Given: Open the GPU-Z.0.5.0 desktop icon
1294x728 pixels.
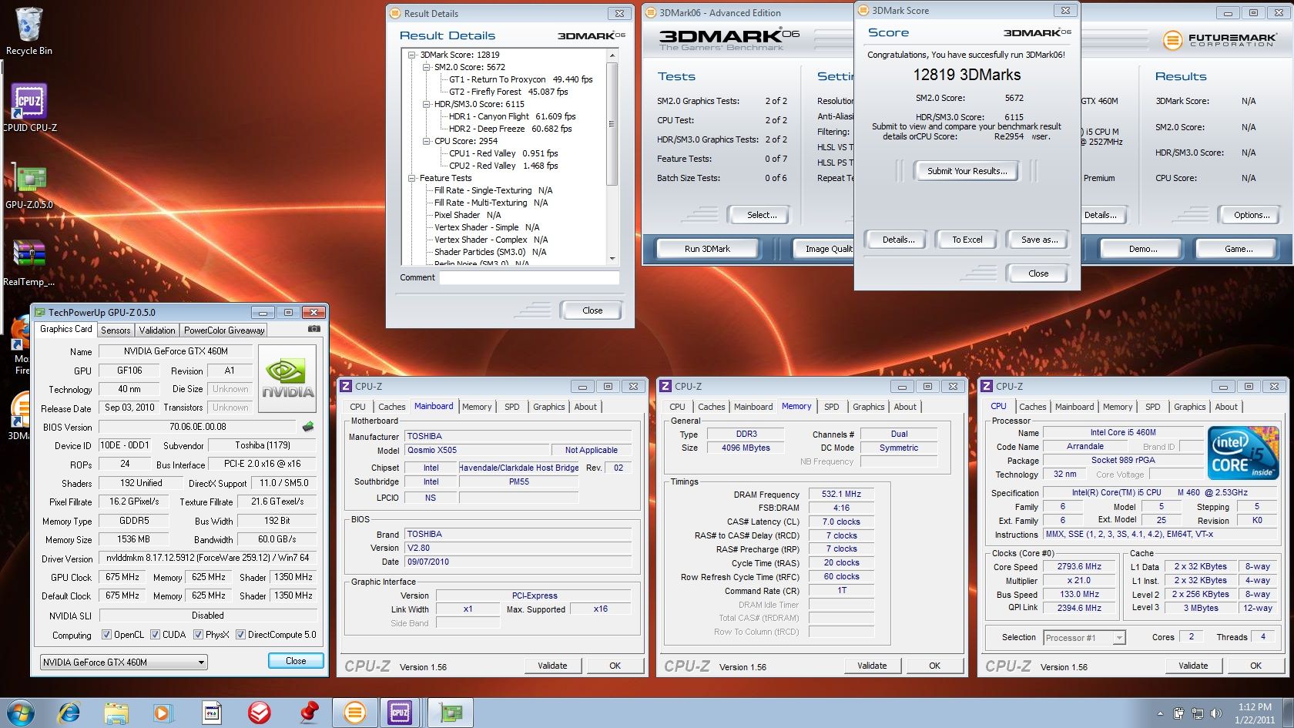Looking at the screenshot, I should [29, 187].
